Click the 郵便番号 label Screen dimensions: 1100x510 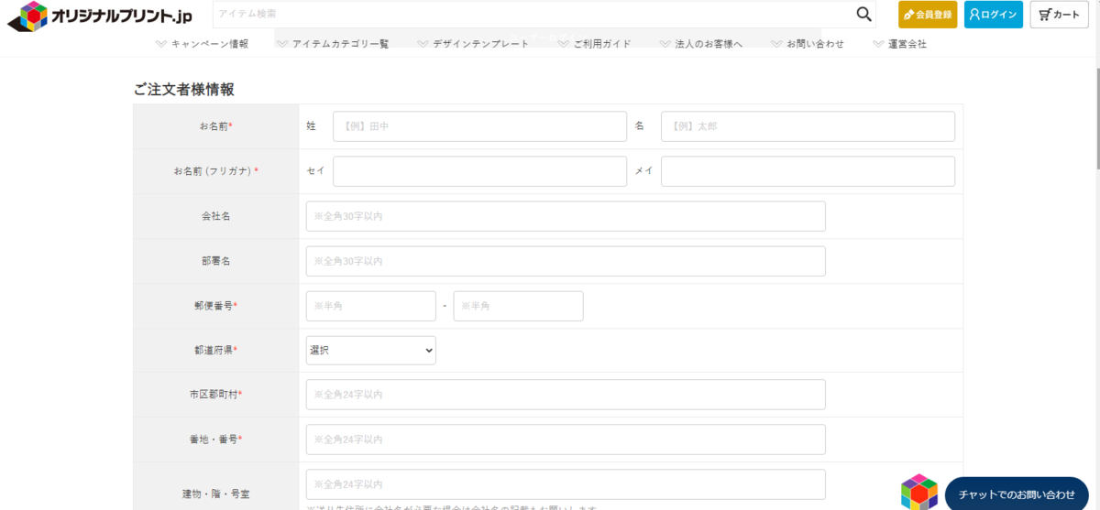tap(215, 306)
